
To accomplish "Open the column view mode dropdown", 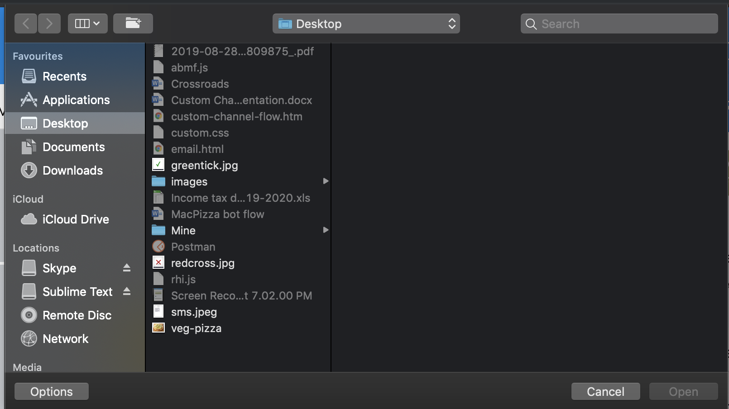I will [87, 24].
